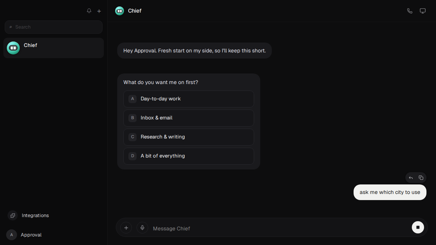Screen dimensions: 436x245
Task: Activate the microphone voice input
Action: coord(142,228)
